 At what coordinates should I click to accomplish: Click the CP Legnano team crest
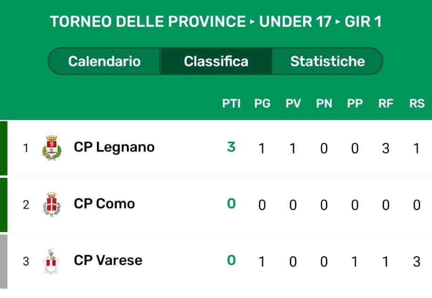click(x=51, y=148)
